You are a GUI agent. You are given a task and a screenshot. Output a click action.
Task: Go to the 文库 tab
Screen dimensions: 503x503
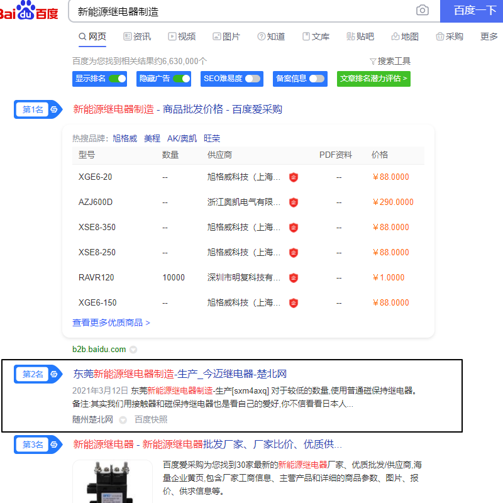point(316,36)
